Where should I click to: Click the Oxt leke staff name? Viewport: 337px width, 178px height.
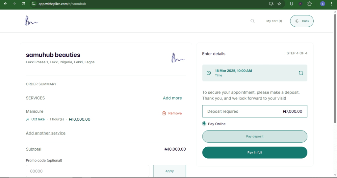coord(38,119)
